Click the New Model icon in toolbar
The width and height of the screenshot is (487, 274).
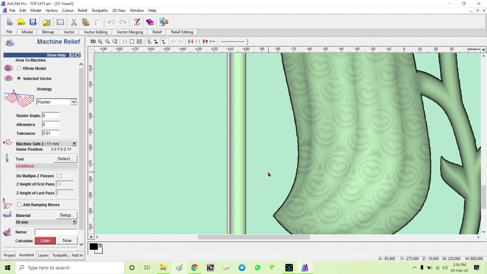coord(10,22)
